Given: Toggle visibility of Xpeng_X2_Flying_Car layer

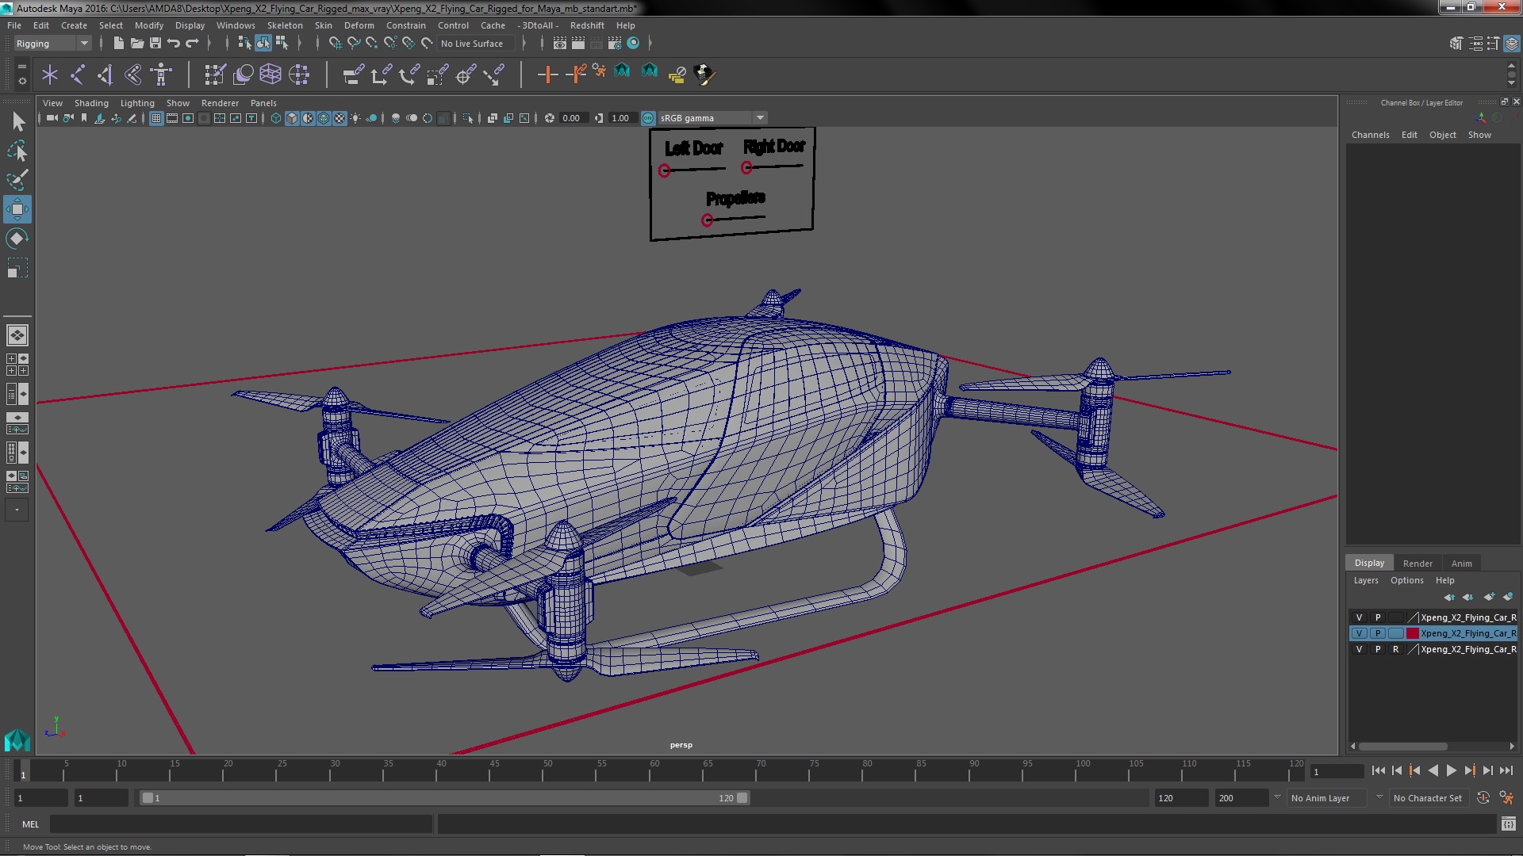Looking at the screenshot, I should point(1359,632).
